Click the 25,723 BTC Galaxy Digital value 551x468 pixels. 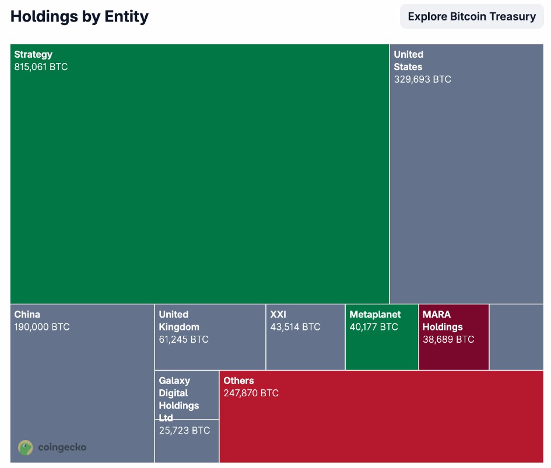click(x=184, y=431)
